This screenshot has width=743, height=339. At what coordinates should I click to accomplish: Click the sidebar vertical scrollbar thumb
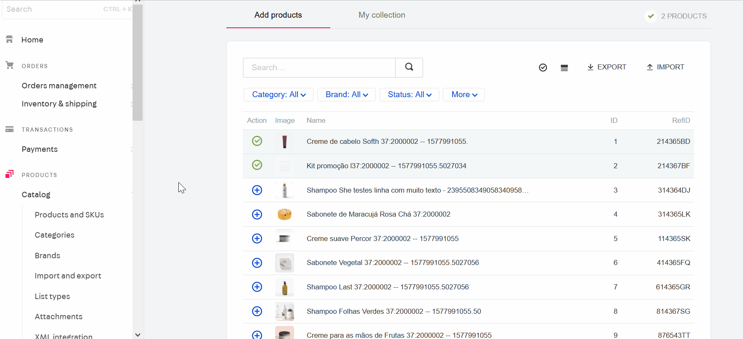coord(138,63)
